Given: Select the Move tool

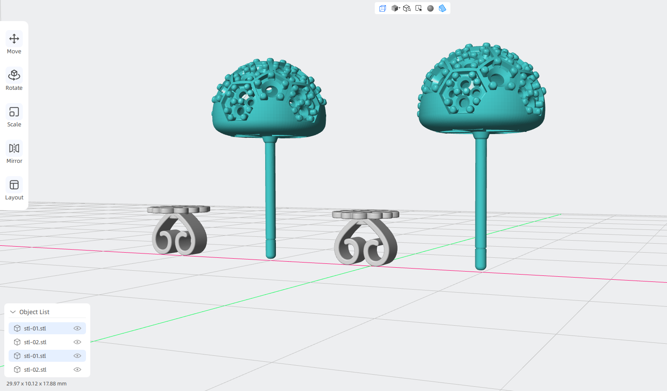Looking at the screenshot, I should click(x=14, y=43).
